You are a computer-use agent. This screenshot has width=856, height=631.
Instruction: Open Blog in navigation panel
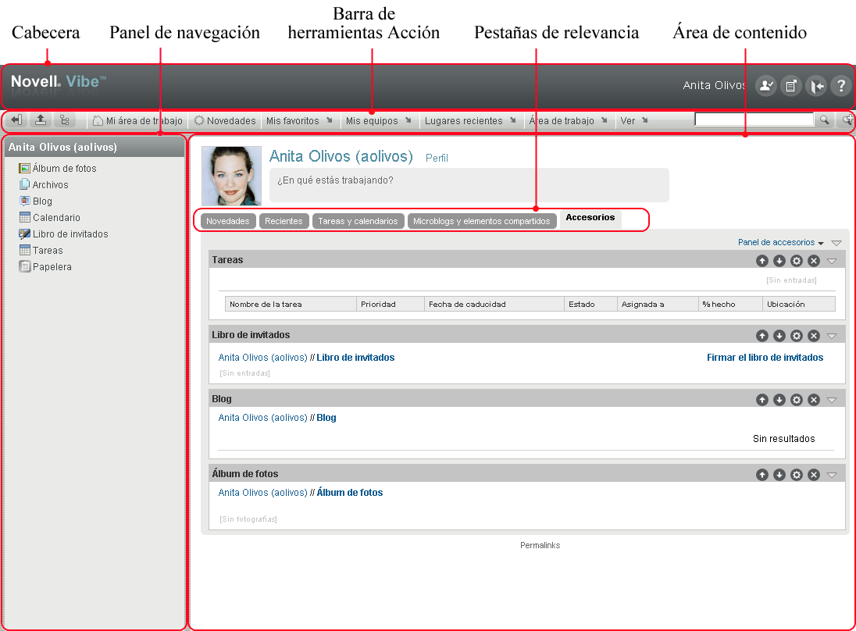coord(35,201)
